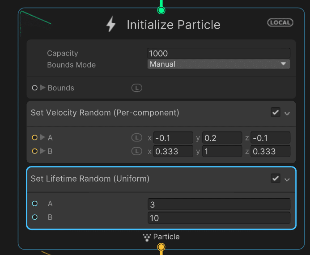Collapse the Set Lifetime Random block chevron
Image resolution: width=310 pixels, height=255 pixels.
click(x=287, y=179)
